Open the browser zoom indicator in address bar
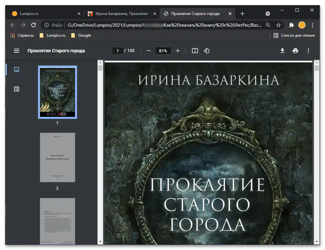Image resolution: width=325 pixels, height=250 pixels. pyautogui.click(x=268, y=25)
